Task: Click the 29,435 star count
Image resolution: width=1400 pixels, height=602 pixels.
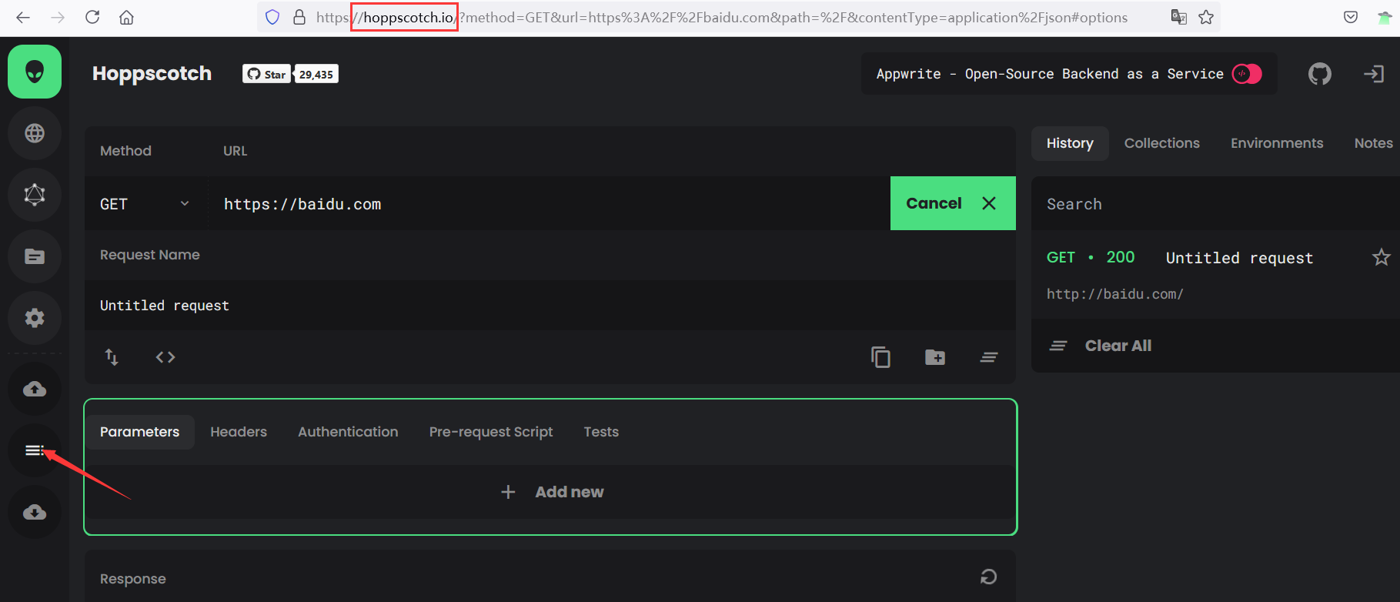Action: tap(316, 74)
